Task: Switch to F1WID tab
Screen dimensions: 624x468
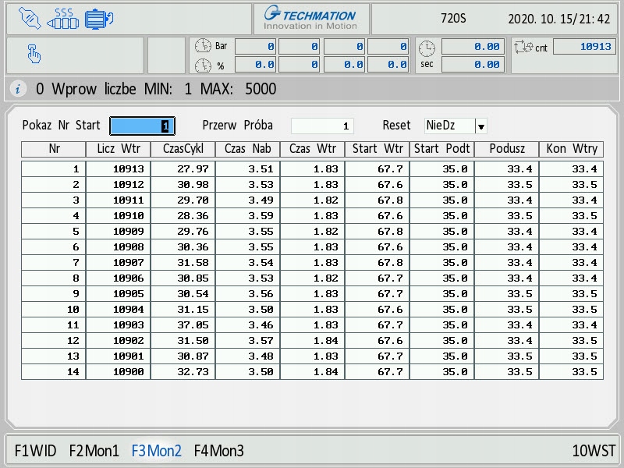Action: pyautogui.click(x=35, y=451)
